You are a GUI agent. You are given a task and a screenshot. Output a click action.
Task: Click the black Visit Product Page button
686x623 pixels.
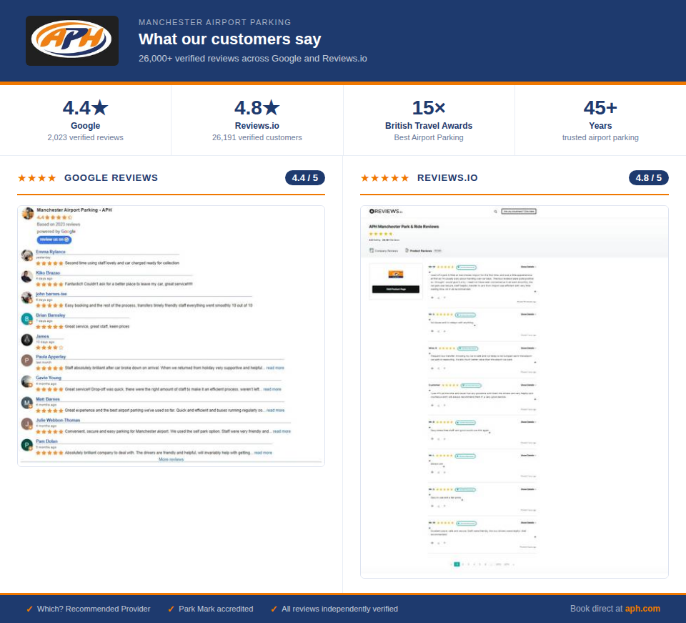coord(395,289)
